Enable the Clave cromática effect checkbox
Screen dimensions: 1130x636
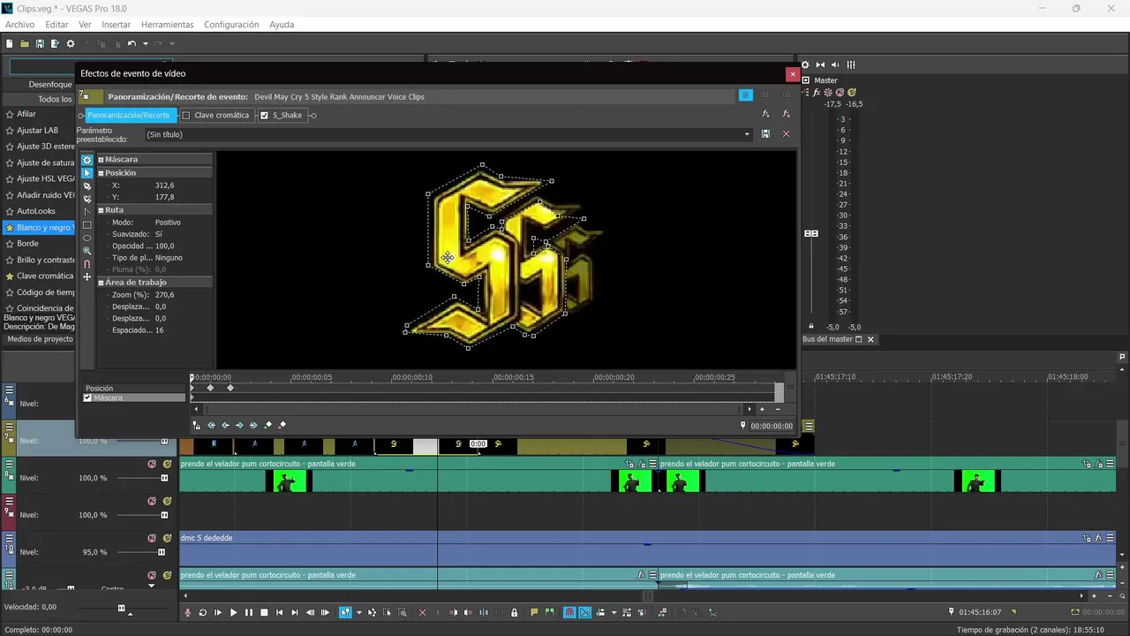[185, 115]
